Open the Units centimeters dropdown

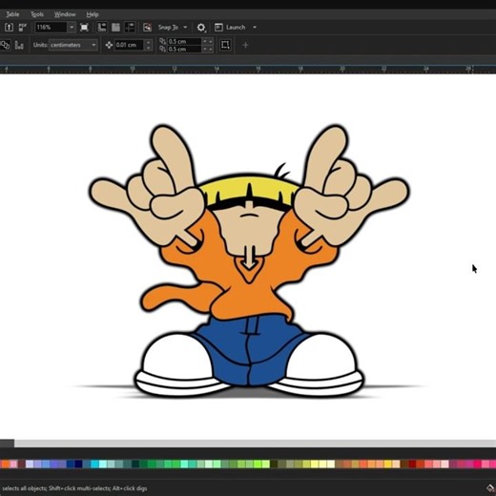[x=73, y=45]
